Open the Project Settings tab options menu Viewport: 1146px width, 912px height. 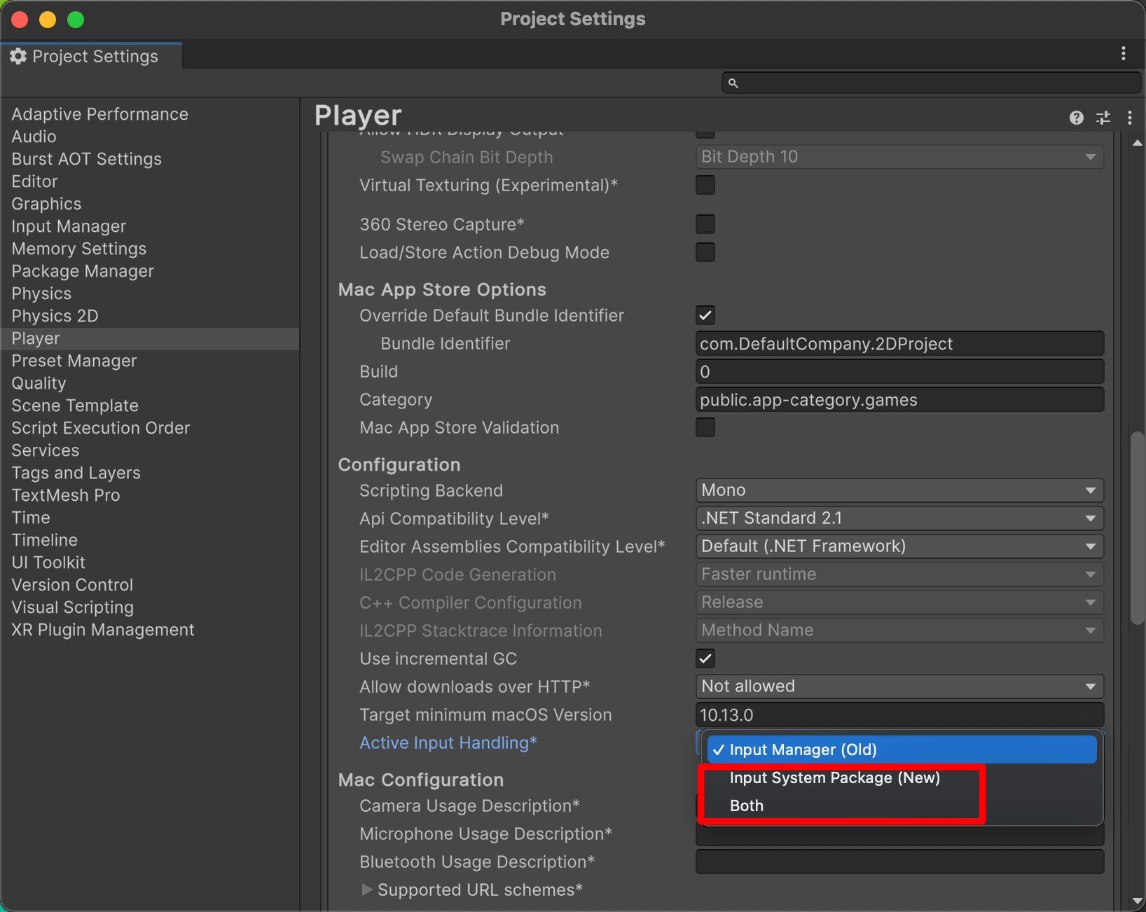click(x=1124, y=53)
